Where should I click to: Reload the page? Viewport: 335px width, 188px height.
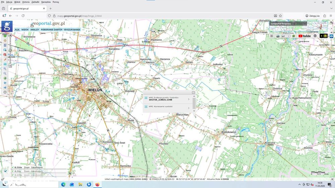click(23, 16)
